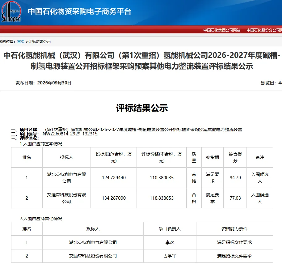This screenshot has height=264, width=282.
Task: Click the 评标价格(不含税, 万元) column header
Action: coord(162,157)
